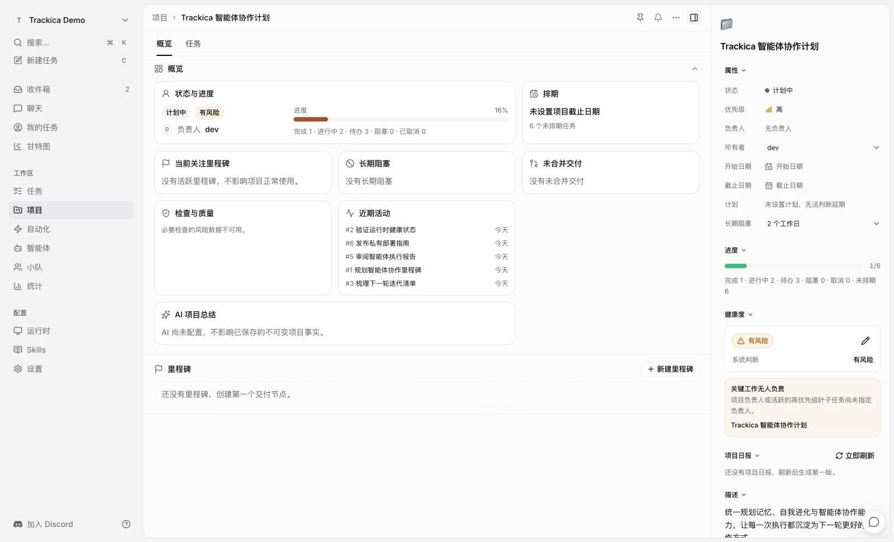894x542 pixels.
Task: Change priority 高 in properties
Action: [774, 110]
